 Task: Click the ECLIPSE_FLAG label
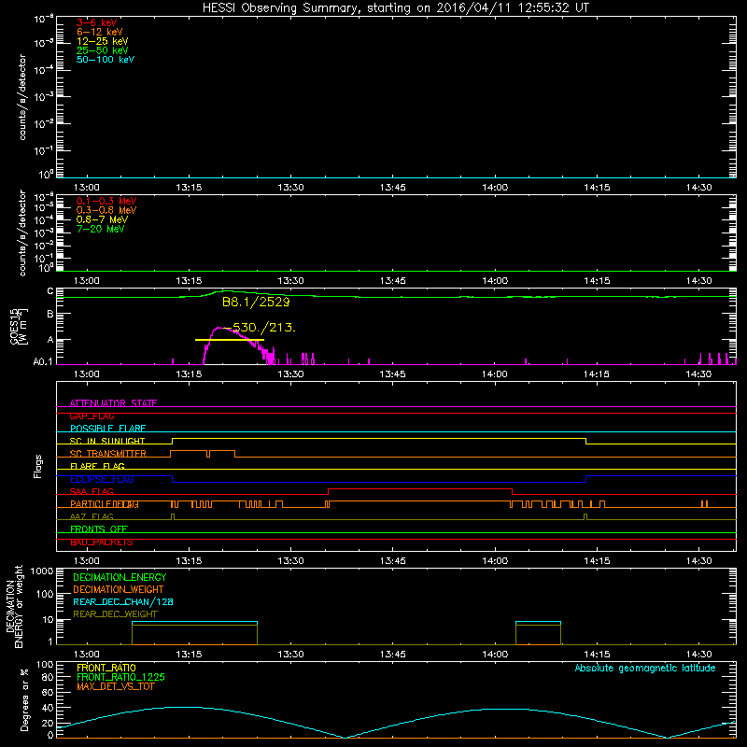click(102, 479)
